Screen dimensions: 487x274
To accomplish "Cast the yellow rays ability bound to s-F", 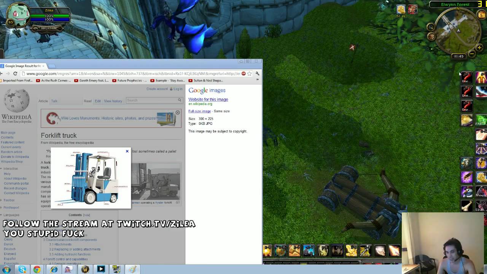I will click(365, 250).
